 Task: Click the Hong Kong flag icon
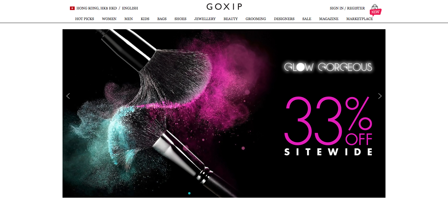pyautogui.click(x=72, y=8)
